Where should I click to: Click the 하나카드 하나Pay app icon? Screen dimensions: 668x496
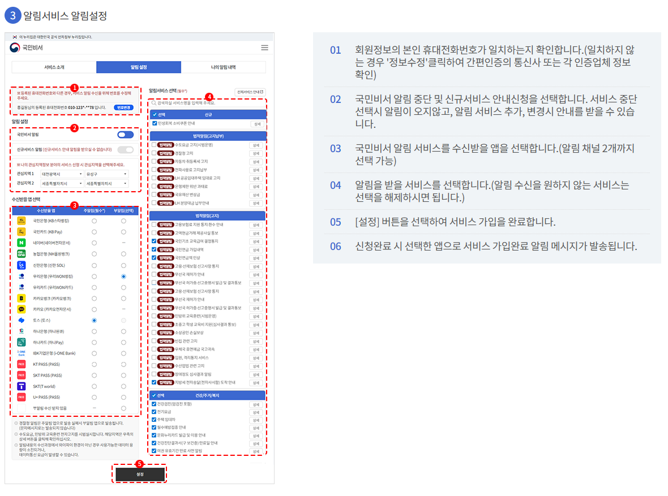22,342
